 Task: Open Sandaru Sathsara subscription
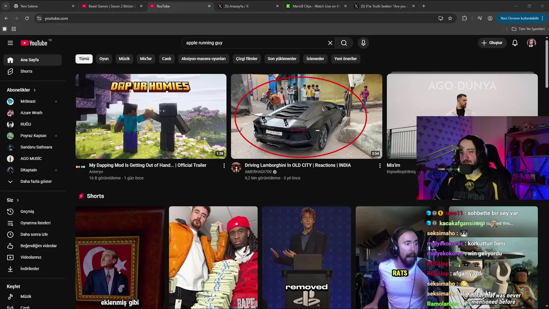pyautogui.click(x=33, y=147)
